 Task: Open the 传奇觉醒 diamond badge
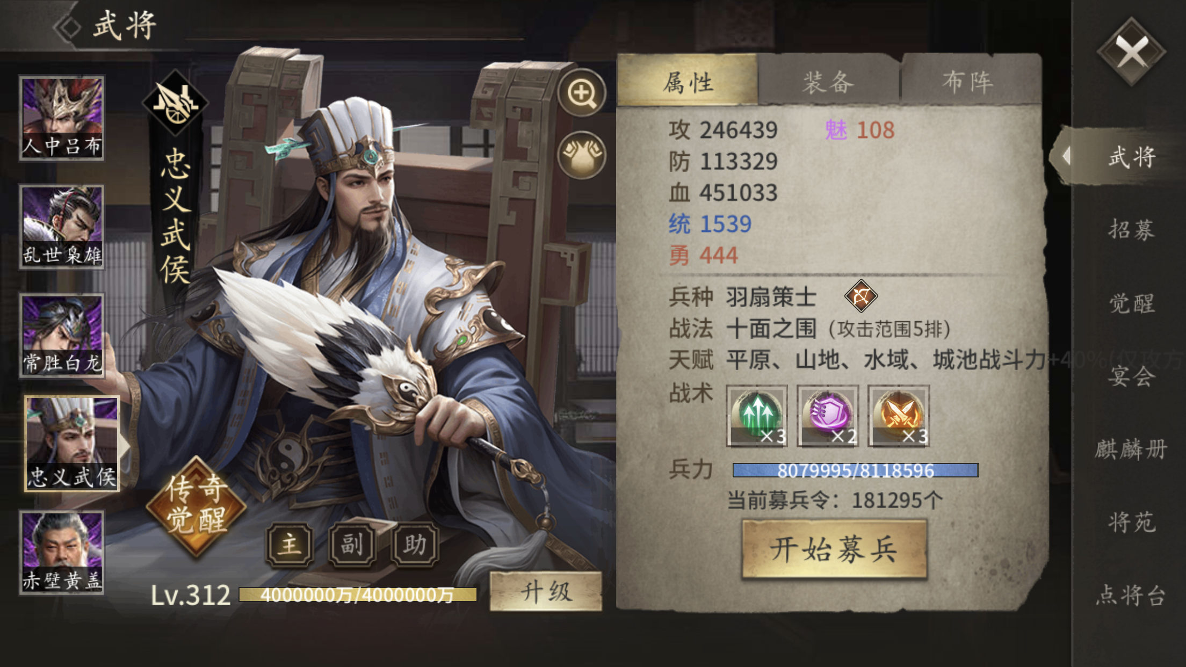point(196,506)
